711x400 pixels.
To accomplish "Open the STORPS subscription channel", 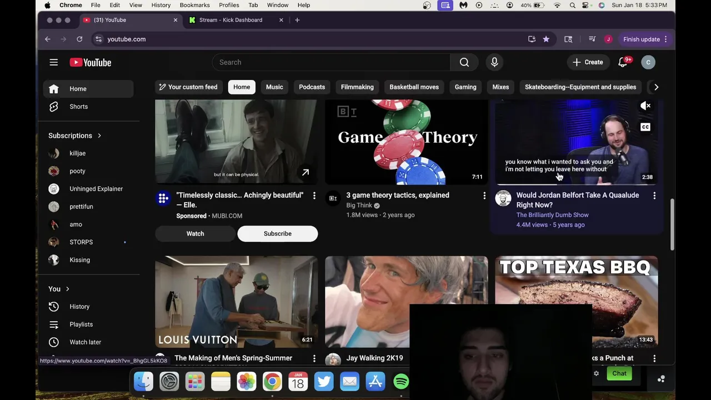I will coord(88,242).
